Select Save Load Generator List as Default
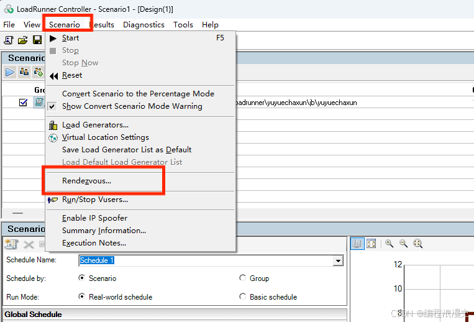474x322 pixels. pyautogui.click(x=140, y=150)
